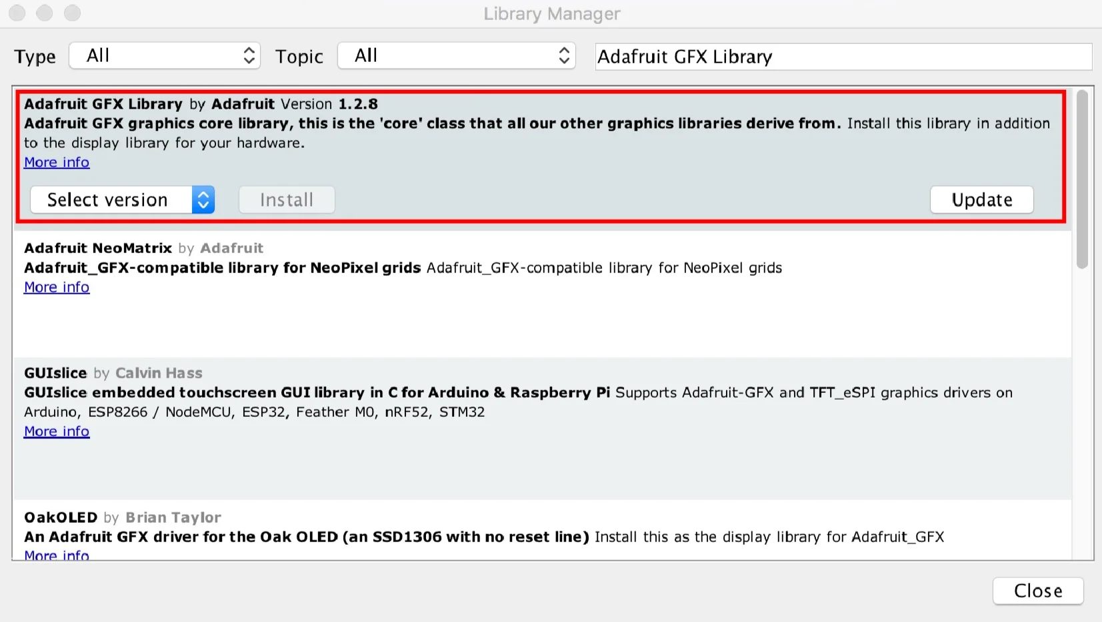The height and width of the screenshot is (622, 1102).
Task: Open the Type filter dropdown
Action: click(164, 56)
